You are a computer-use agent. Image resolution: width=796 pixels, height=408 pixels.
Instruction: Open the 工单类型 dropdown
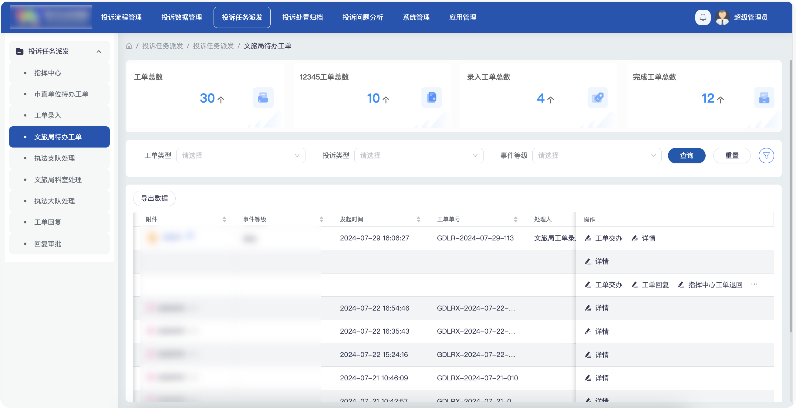pos(240,156)
